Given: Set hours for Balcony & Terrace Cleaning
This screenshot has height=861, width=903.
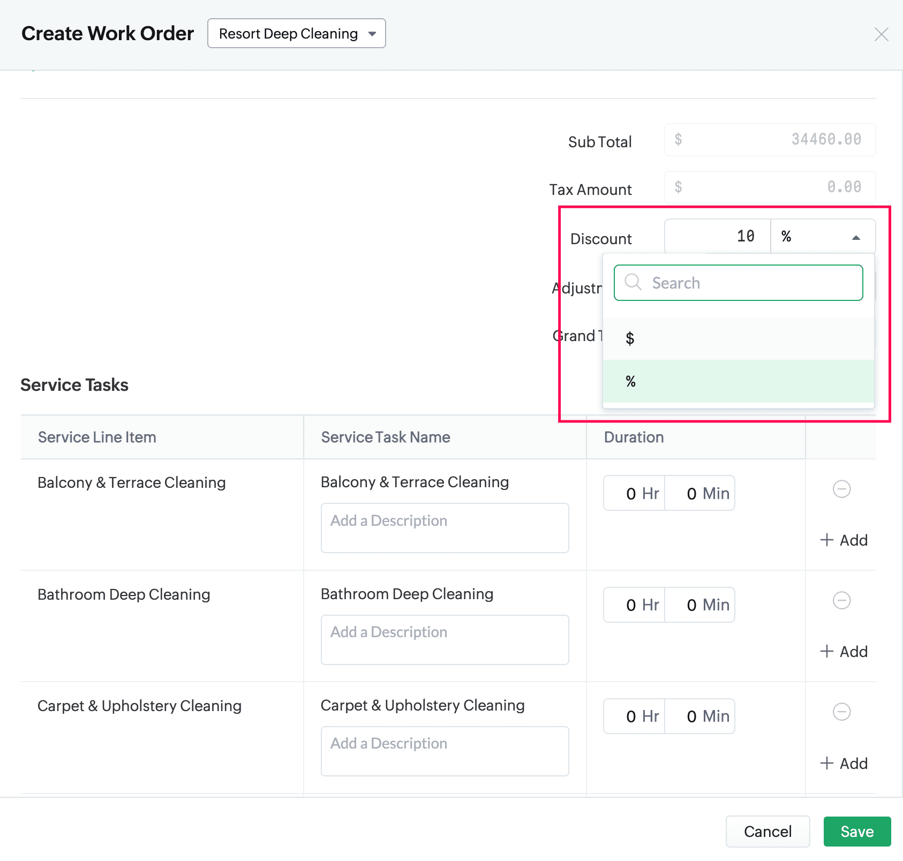Looking at the screenshot, I should (634, 493).
